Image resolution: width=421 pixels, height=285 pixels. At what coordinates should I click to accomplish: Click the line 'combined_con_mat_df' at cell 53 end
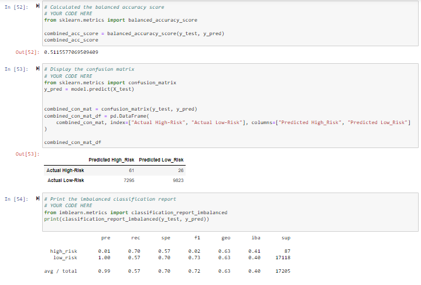73,142
